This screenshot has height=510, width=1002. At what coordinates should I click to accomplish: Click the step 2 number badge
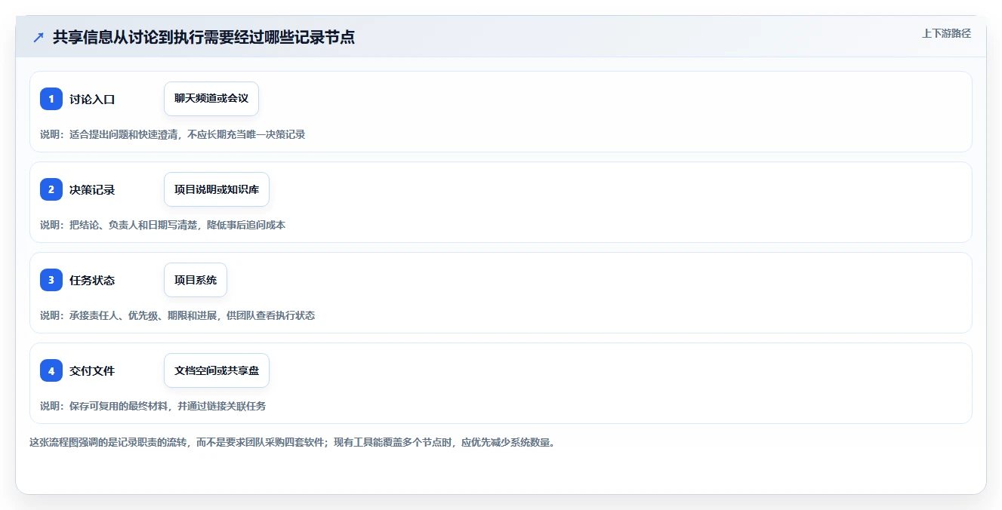click(x=51, y=189)
